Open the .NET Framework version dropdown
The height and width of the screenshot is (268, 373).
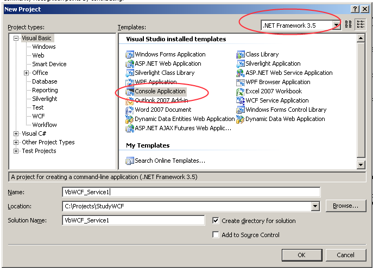point(337,25)
